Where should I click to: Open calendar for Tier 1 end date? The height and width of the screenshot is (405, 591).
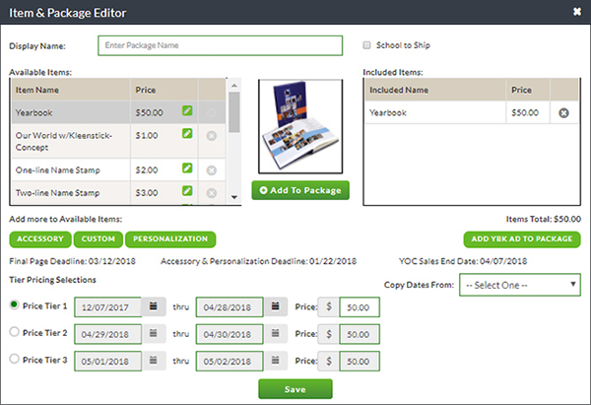[x=277, y=306]
